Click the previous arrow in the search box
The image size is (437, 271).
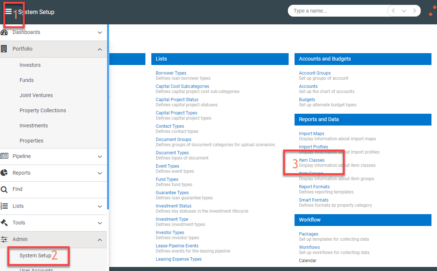coord(393,11)
